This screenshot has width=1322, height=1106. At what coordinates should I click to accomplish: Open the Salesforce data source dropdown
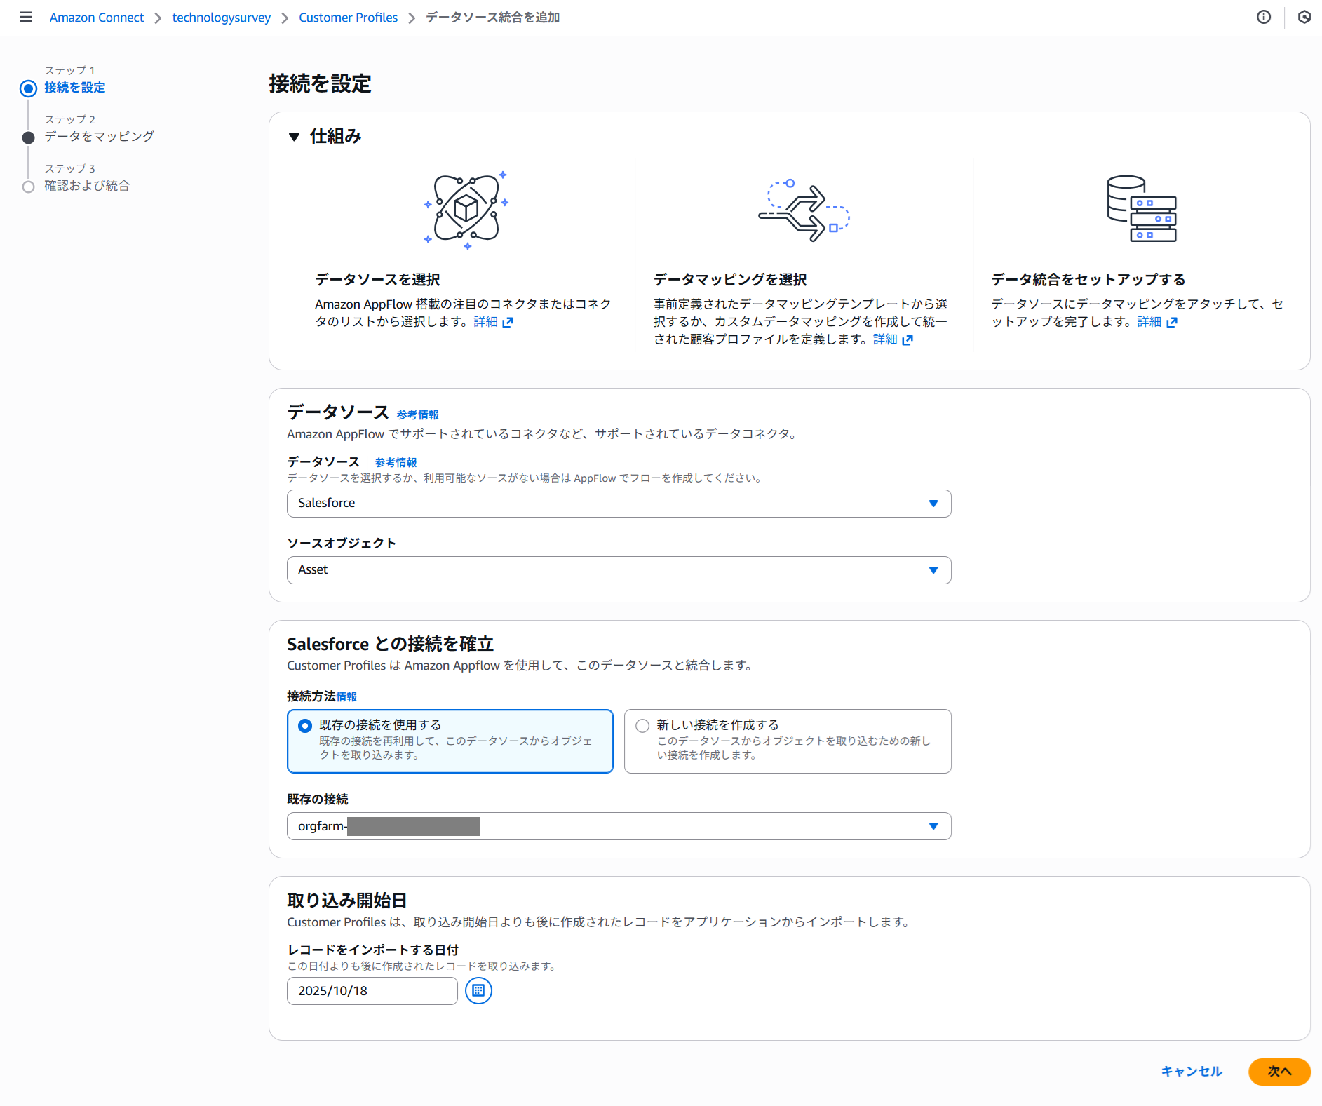tap(619, 504)
